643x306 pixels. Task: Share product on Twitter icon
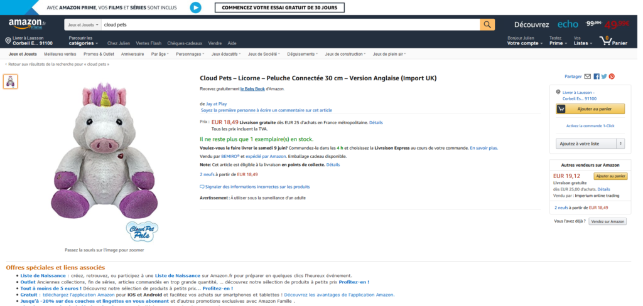(x=604, y=76)
